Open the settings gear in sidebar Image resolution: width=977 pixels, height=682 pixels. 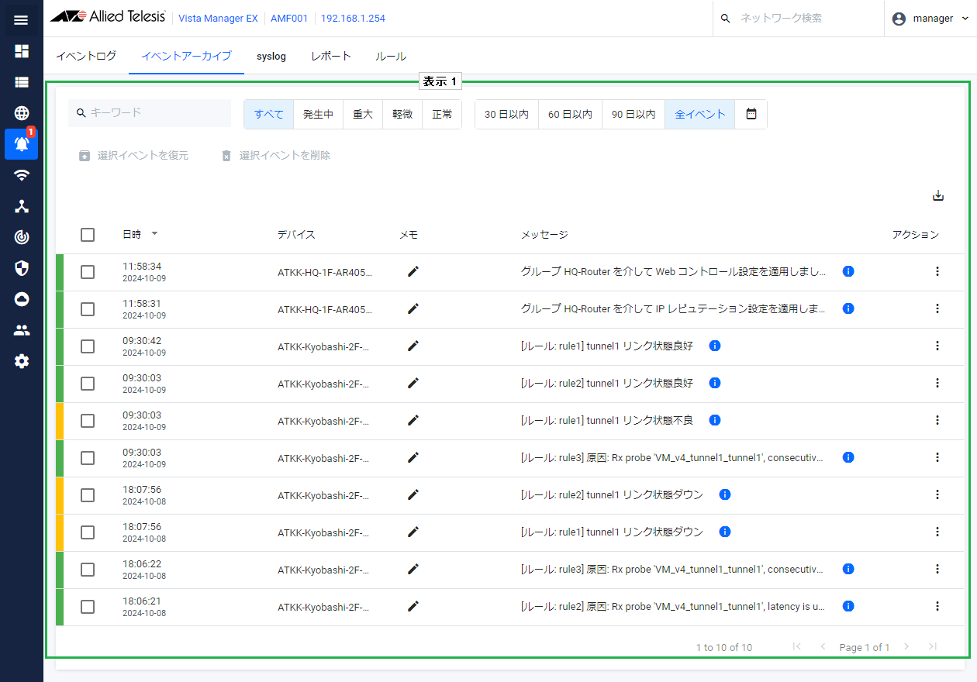(22, 361)
